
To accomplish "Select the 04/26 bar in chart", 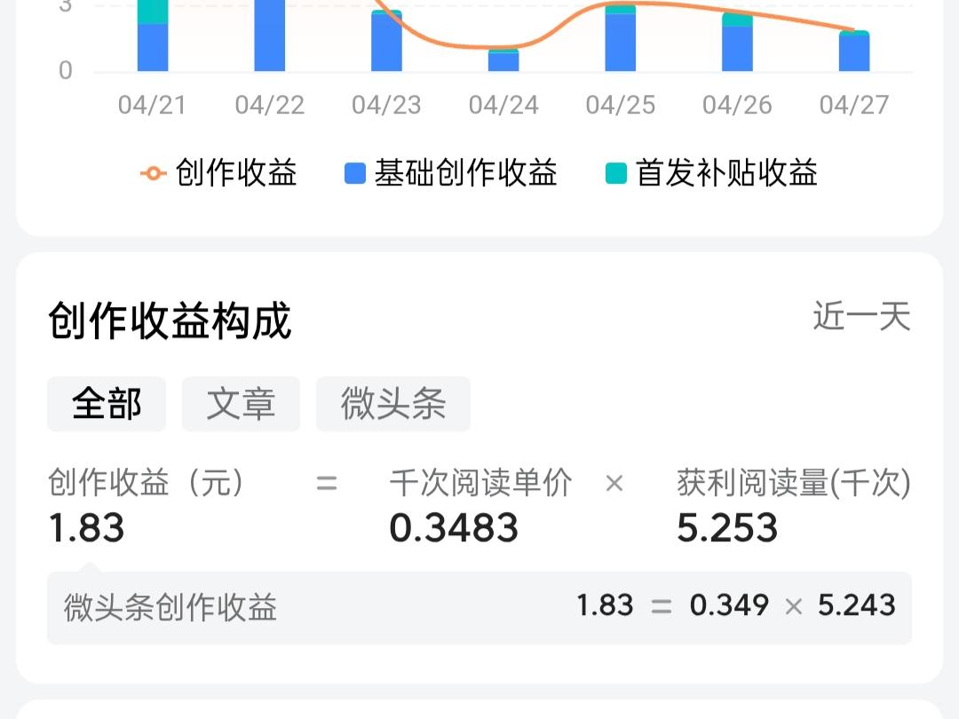I will [x=737, y=43].
